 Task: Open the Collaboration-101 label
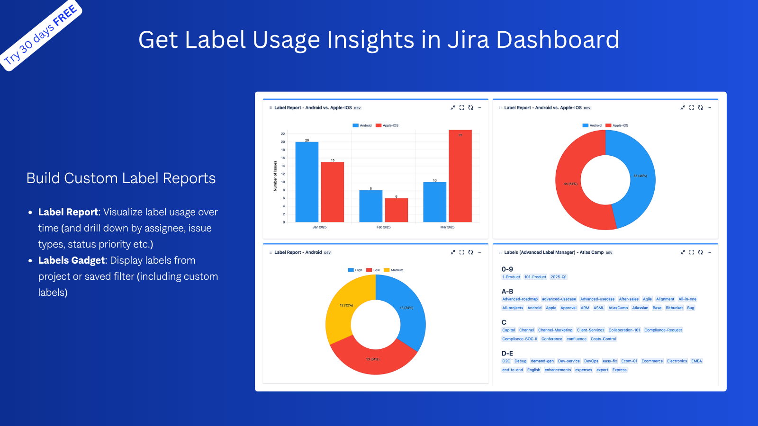624,330
